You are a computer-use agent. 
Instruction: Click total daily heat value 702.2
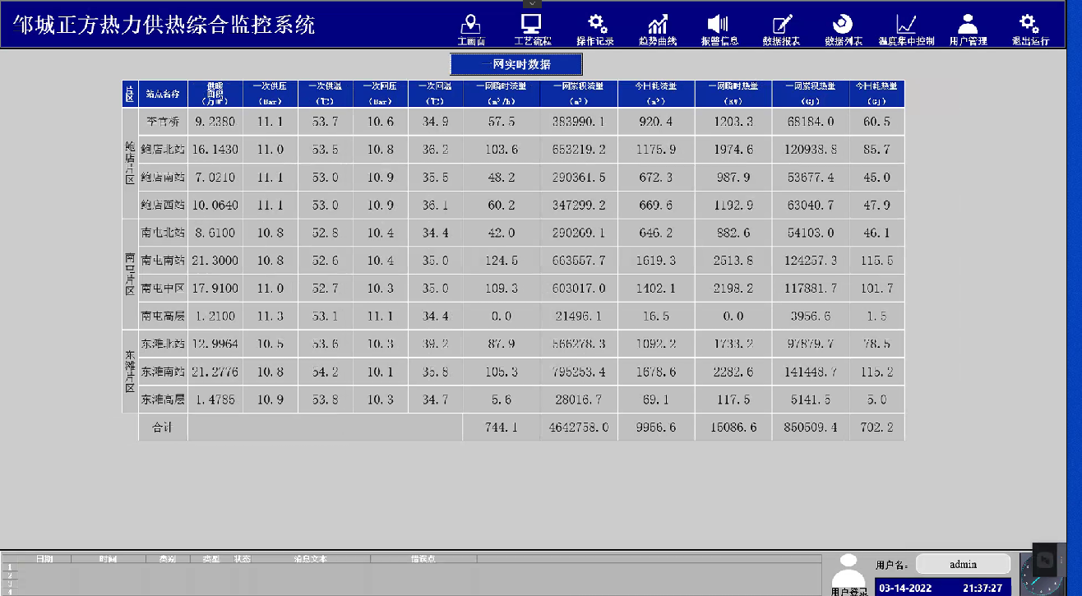(x=876, y=428)
